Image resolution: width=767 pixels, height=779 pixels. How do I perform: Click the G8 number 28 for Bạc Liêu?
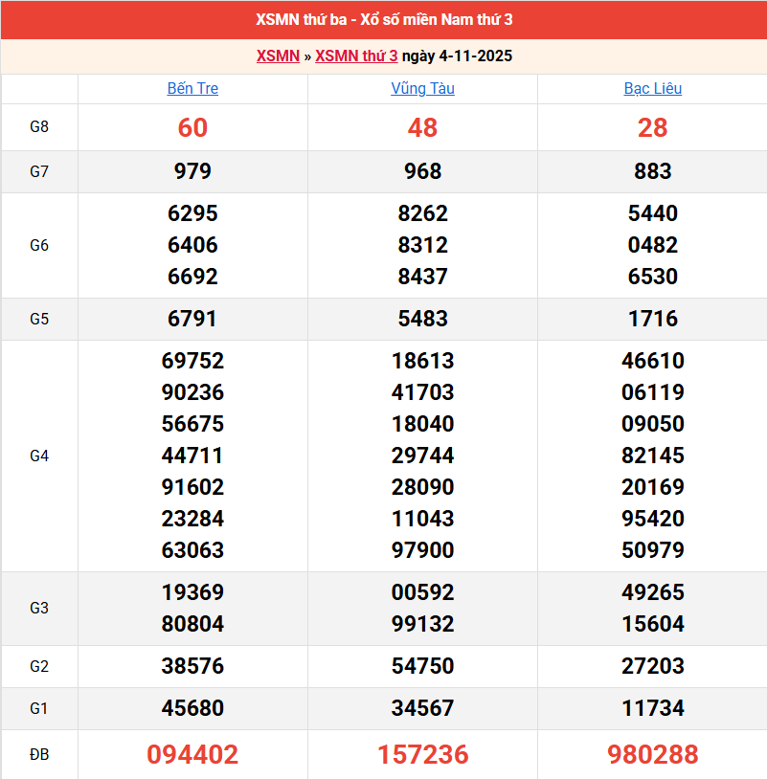pos(652,127)
